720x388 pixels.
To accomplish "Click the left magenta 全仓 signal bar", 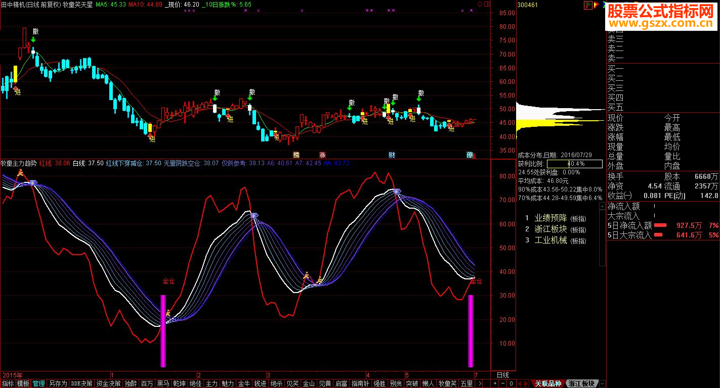I will 163,331.
